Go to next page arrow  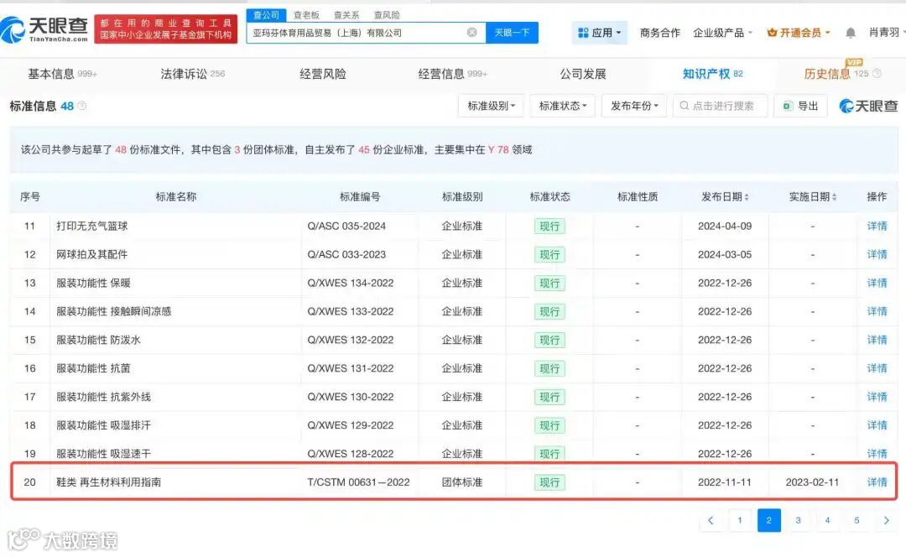click(887, 520)
